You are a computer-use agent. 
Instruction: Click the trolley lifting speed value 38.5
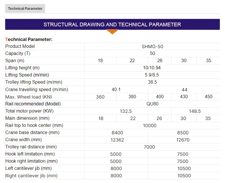pyautogui.click(x=152, y=82)
